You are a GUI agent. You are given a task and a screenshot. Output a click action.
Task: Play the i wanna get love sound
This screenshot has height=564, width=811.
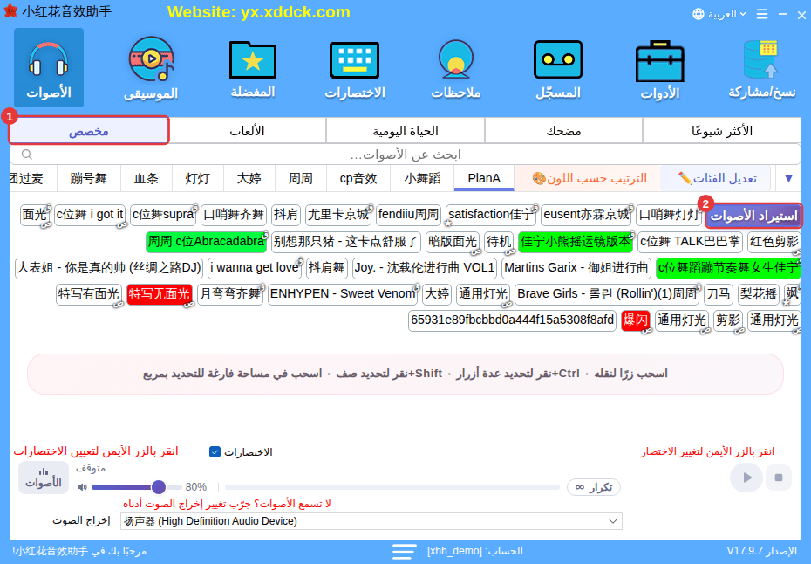click(255, 268)
